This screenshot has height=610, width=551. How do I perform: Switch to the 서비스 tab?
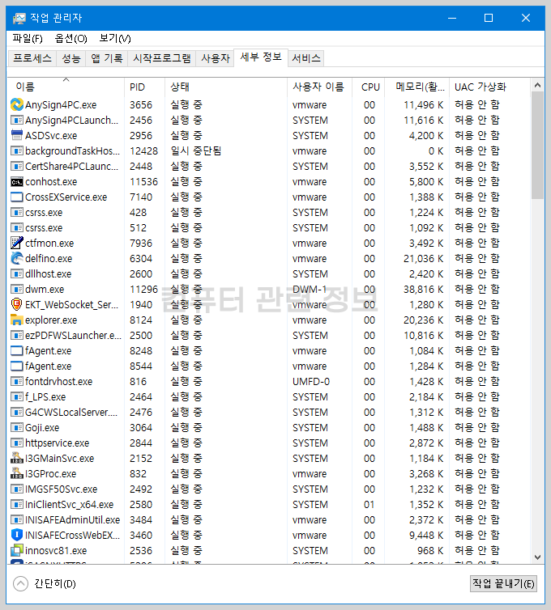(x=306, y=58)
